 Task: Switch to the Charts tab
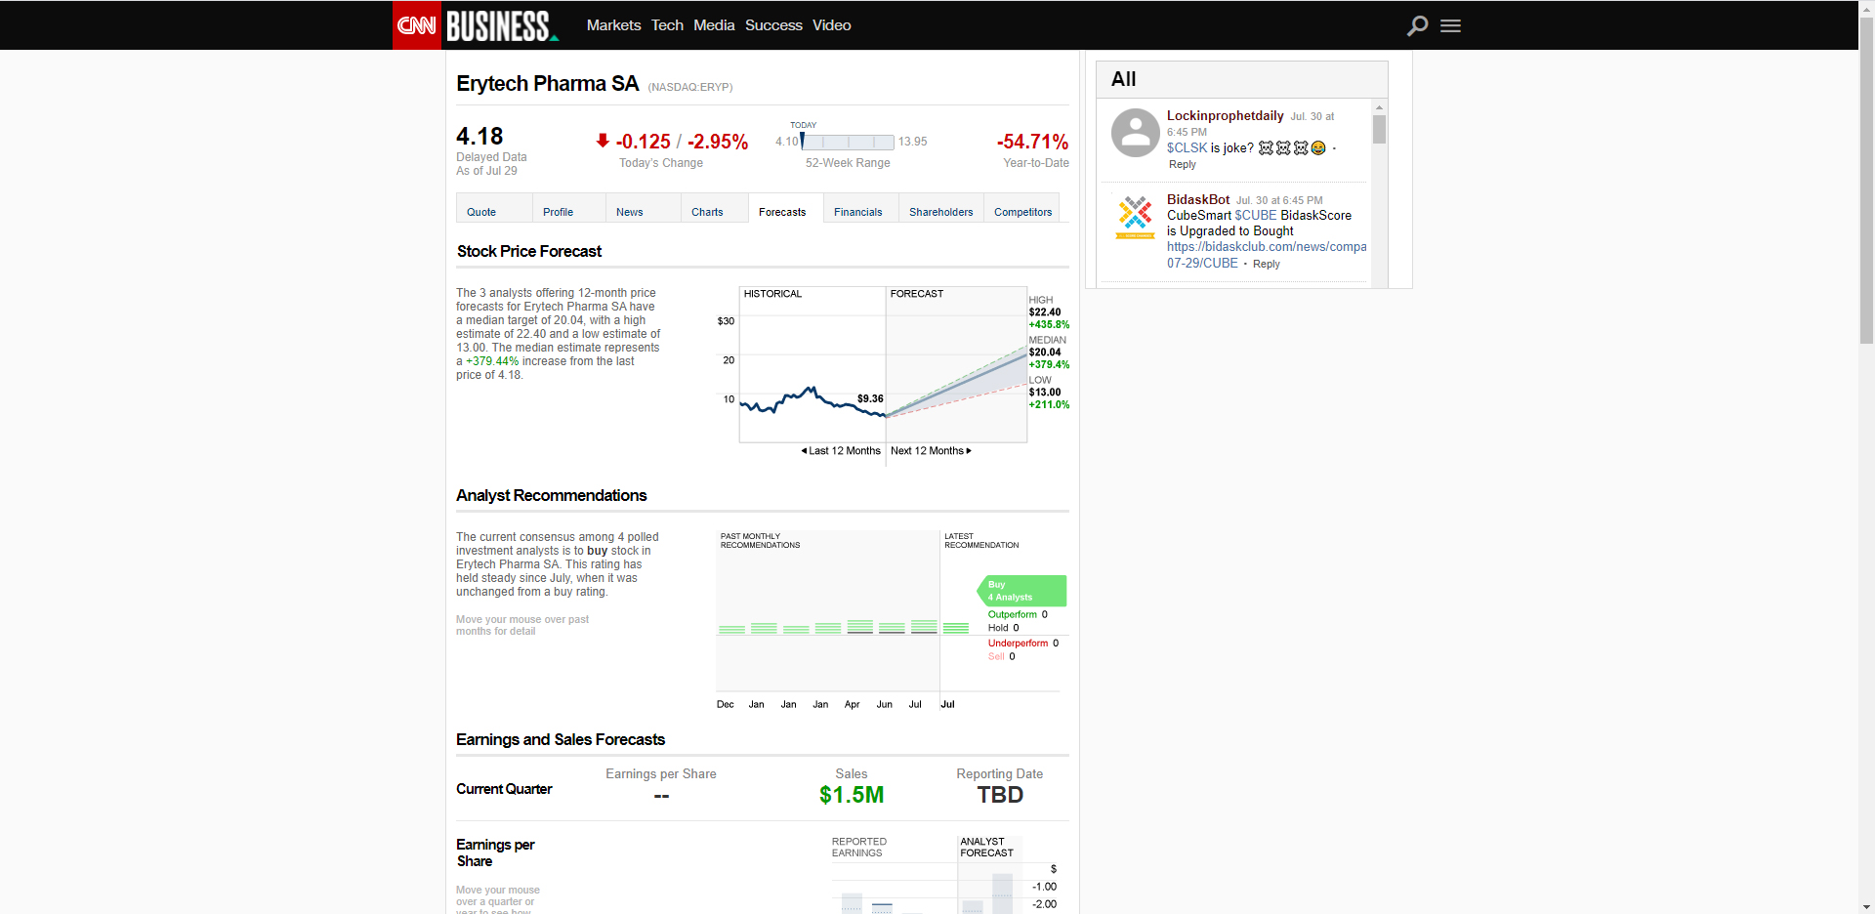(x=715, y=209)
